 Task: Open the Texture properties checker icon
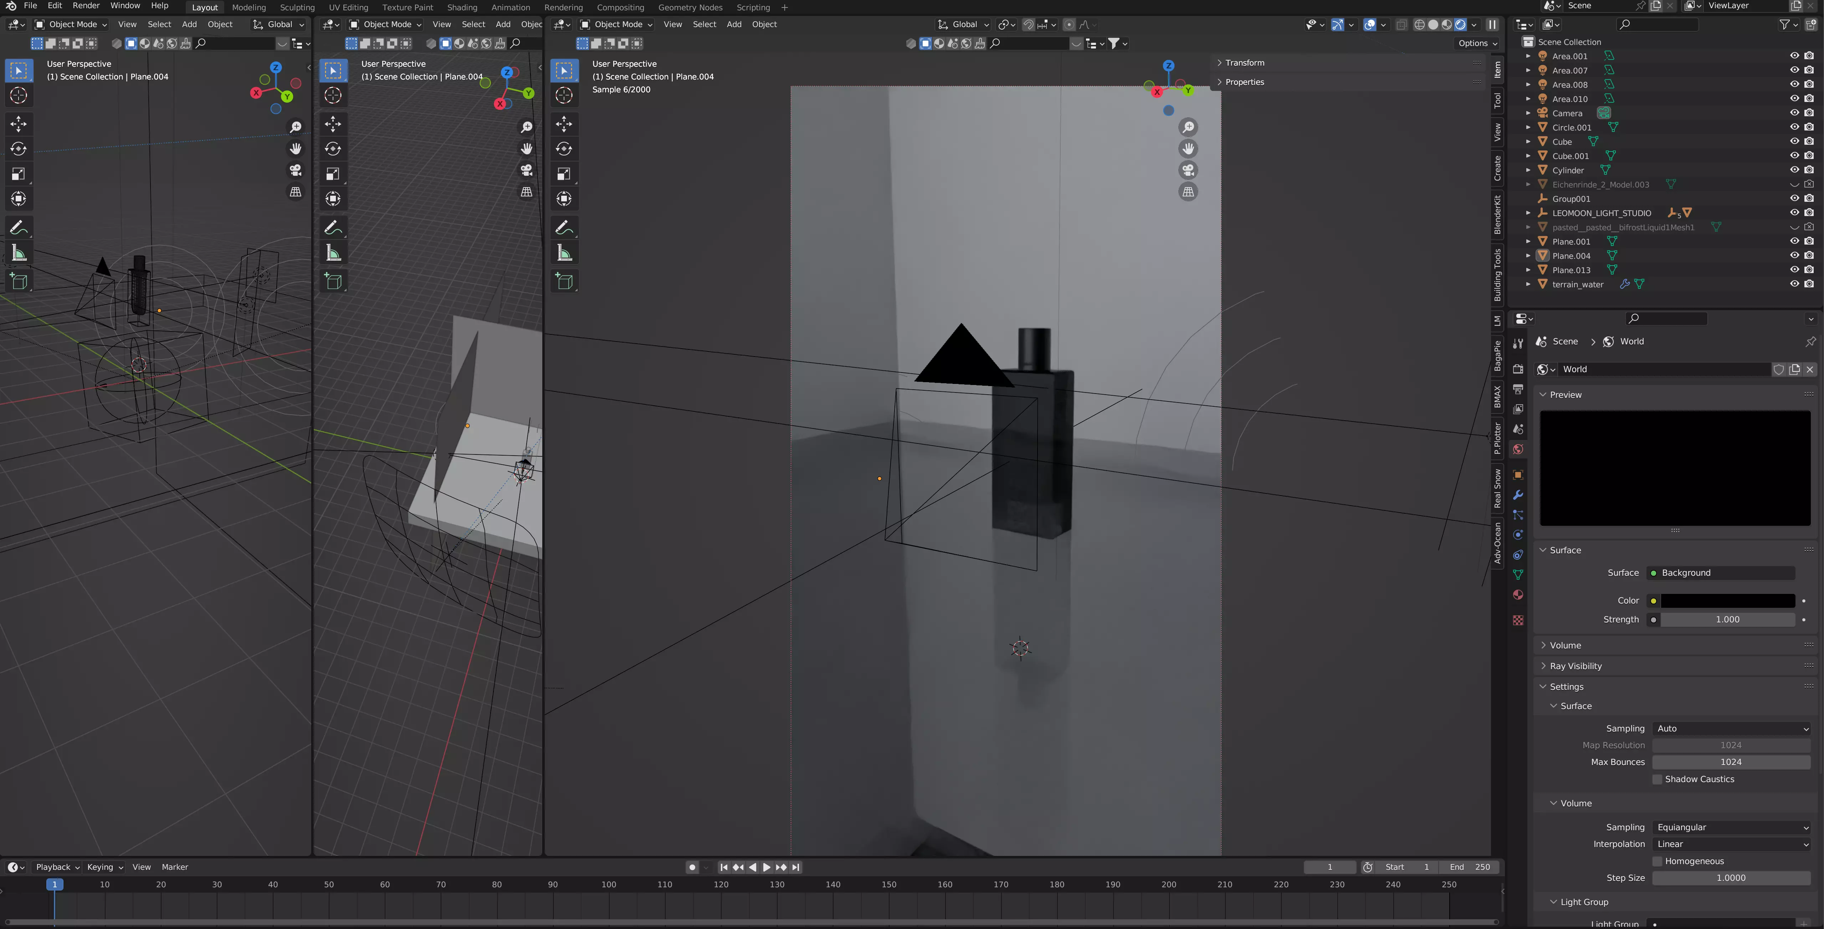tap(1517, 620)
